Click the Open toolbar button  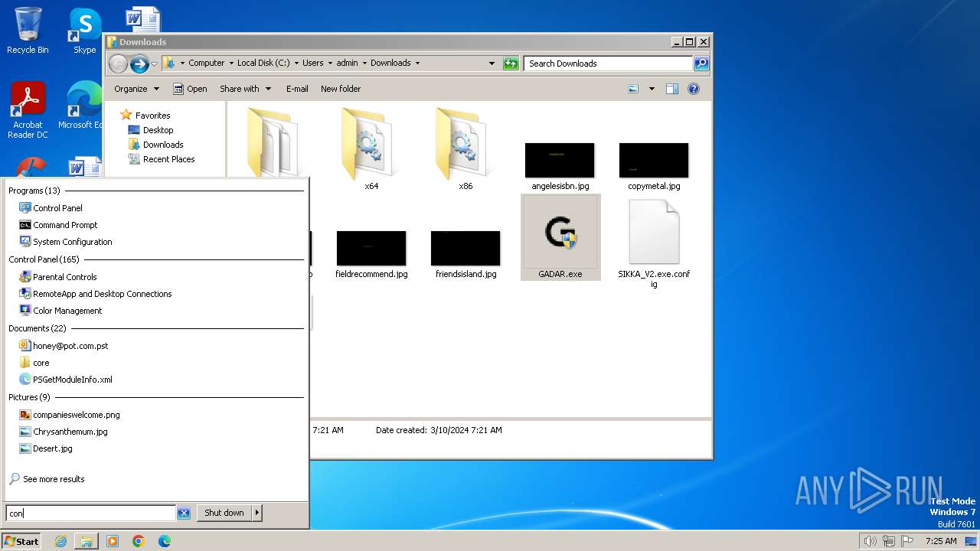tap(190, 89)
